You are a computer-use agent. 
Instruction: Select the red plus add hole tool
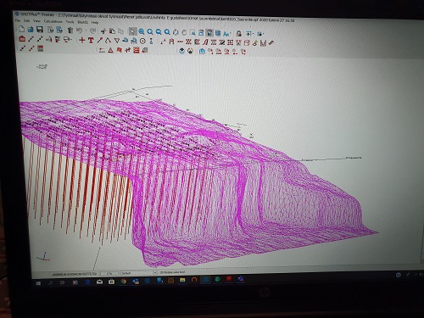pyautogui.click(x=82, y=40)
